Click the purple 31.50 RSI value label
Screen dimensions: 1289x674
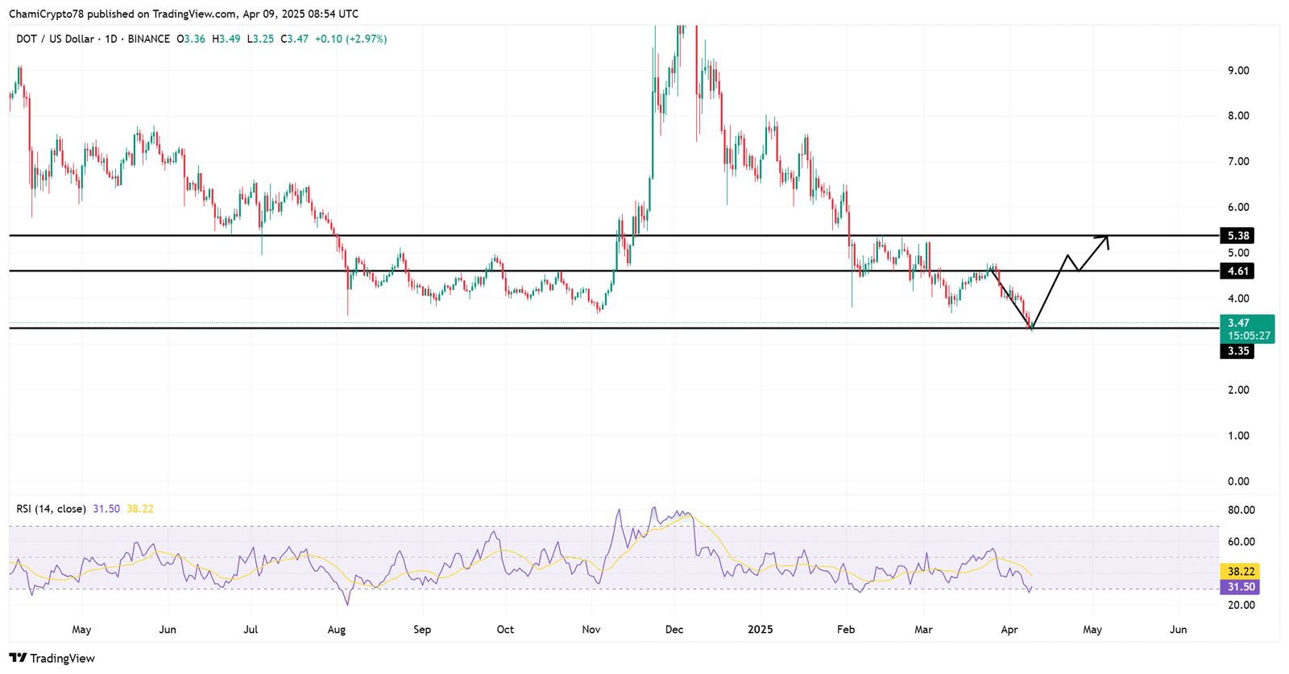point(1241,587)
